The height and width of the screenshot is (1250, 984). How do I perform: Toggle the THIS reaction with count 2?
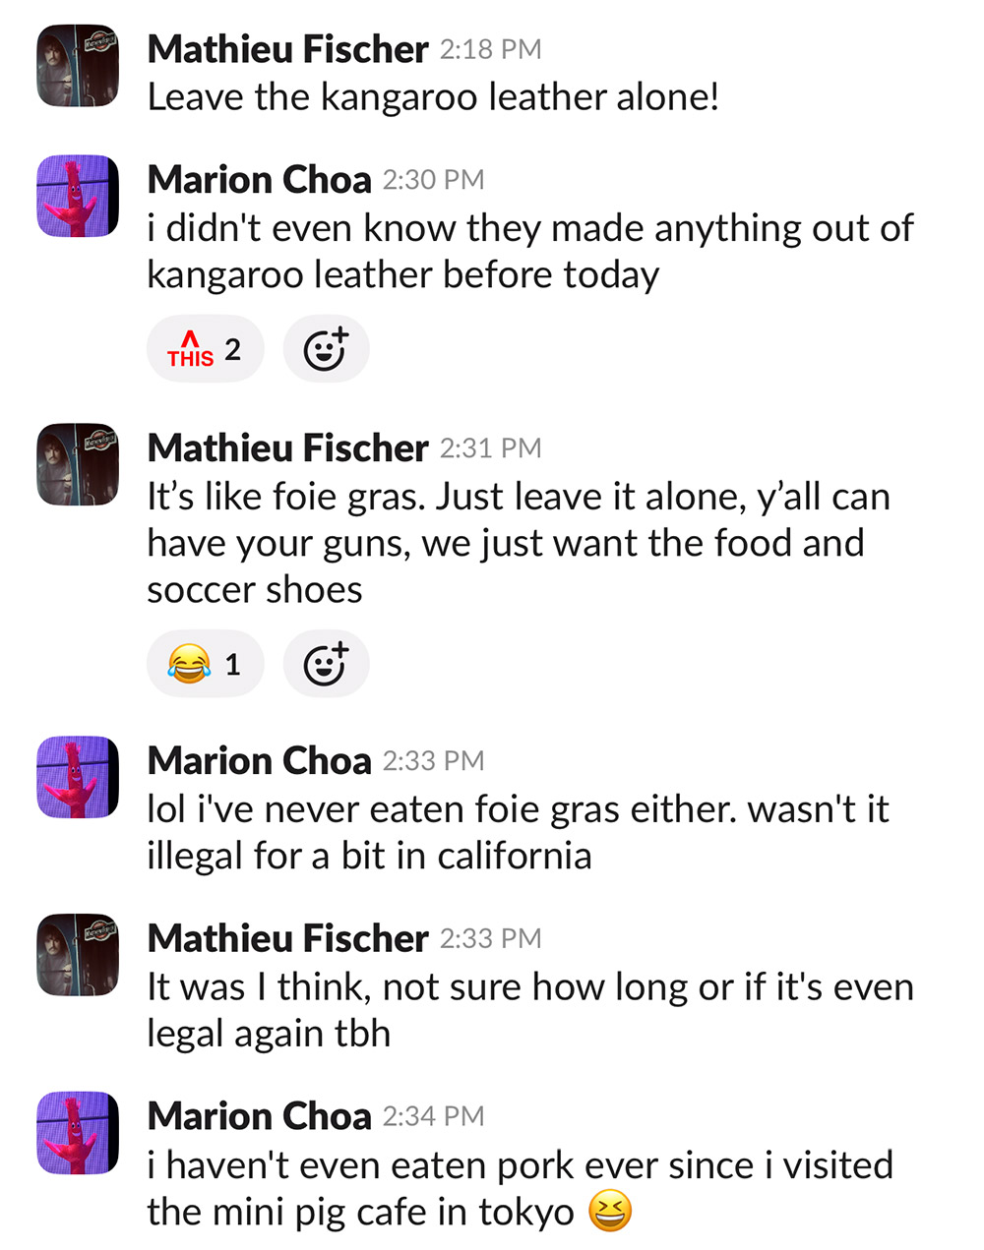205,349
